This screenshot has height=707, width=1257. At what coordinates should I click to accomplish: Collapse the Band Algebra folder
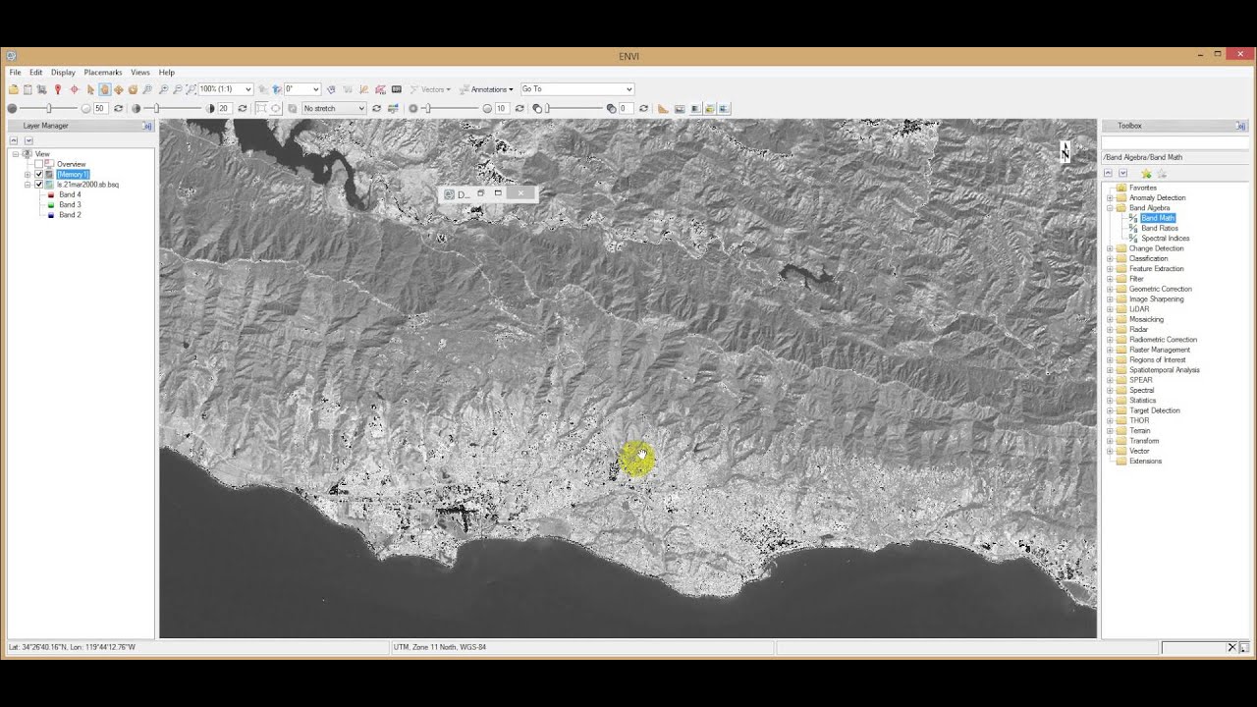[x=1110, y=208]
